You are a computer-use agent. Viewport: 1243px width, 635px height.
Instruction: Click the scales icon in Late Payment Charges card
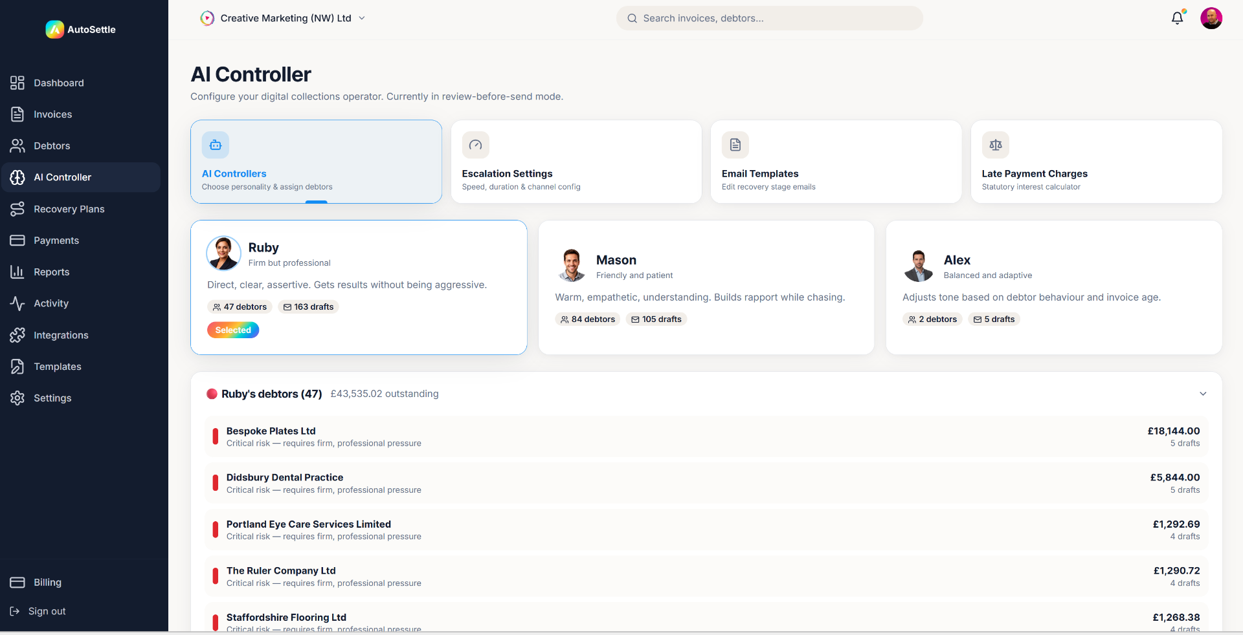pyautogui.click(x=996, y=145)
